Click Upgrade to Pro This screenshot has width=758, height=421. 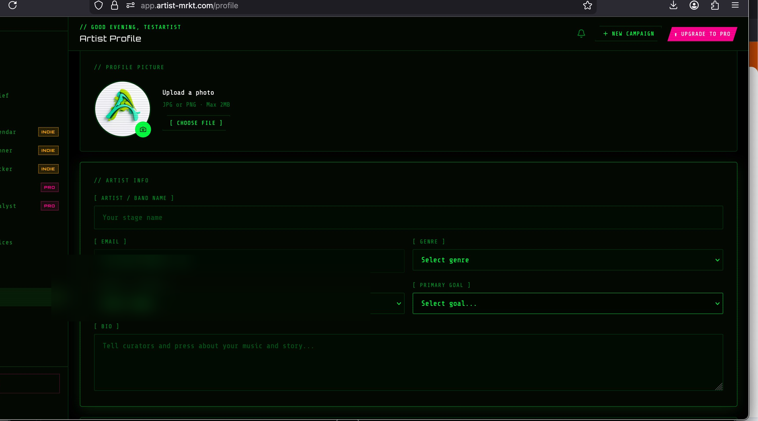pos(702,34)
